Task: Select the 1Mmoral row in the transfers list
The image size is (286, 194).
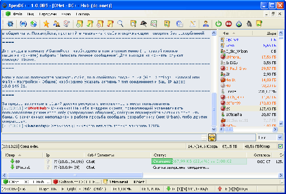Action: (x=143, y=167)
